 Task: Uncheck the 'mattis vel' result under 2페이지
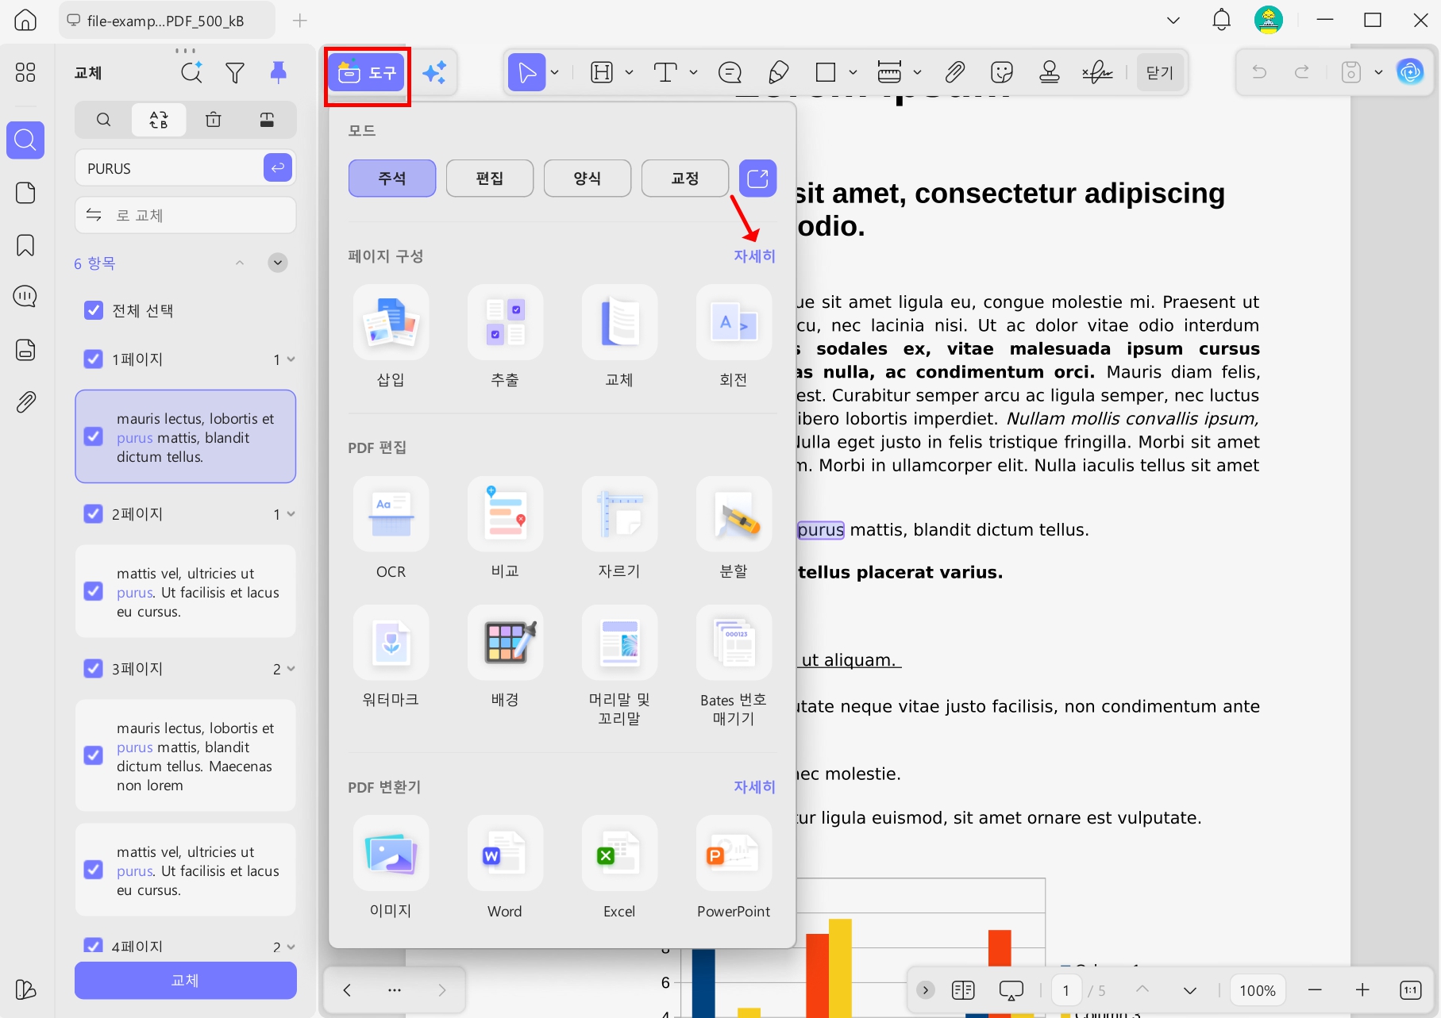[x=94, y=592]
